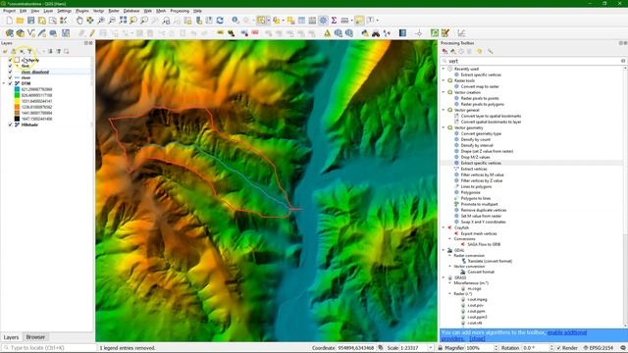
Task: Click the Remove Layer icon in Layers panel
Action: tap(67, 51)
